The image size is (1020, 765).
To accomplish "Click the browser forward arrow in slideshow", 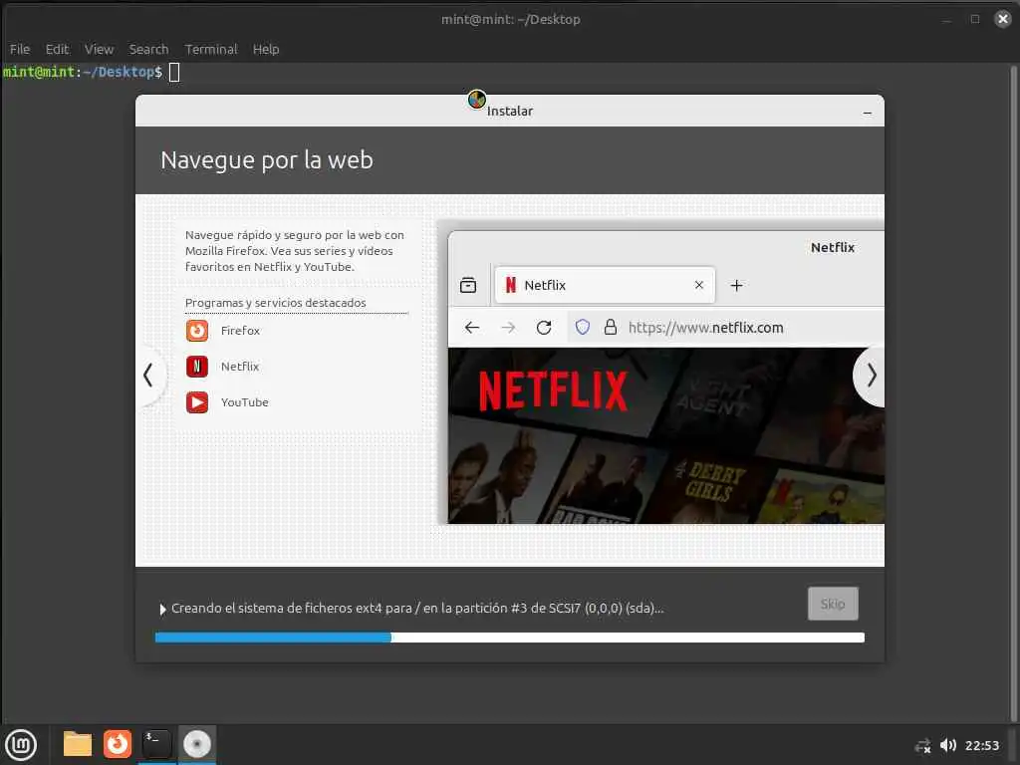I will [508, 327].
